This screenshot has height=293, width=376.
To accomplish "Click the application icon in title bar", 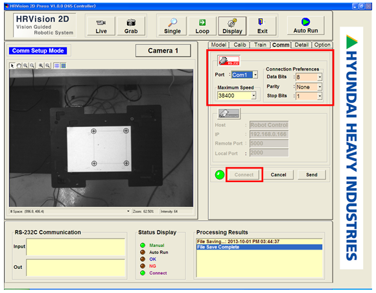I will (x=7, y=6).
